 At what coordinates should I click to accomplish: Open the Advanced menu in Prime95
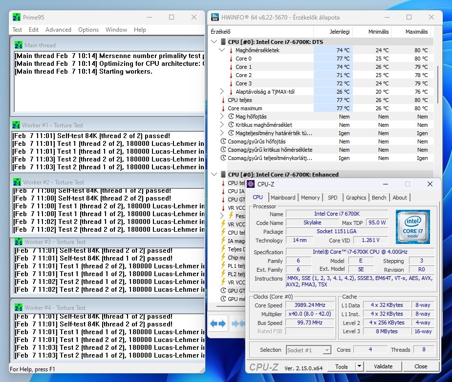[58, 30]
